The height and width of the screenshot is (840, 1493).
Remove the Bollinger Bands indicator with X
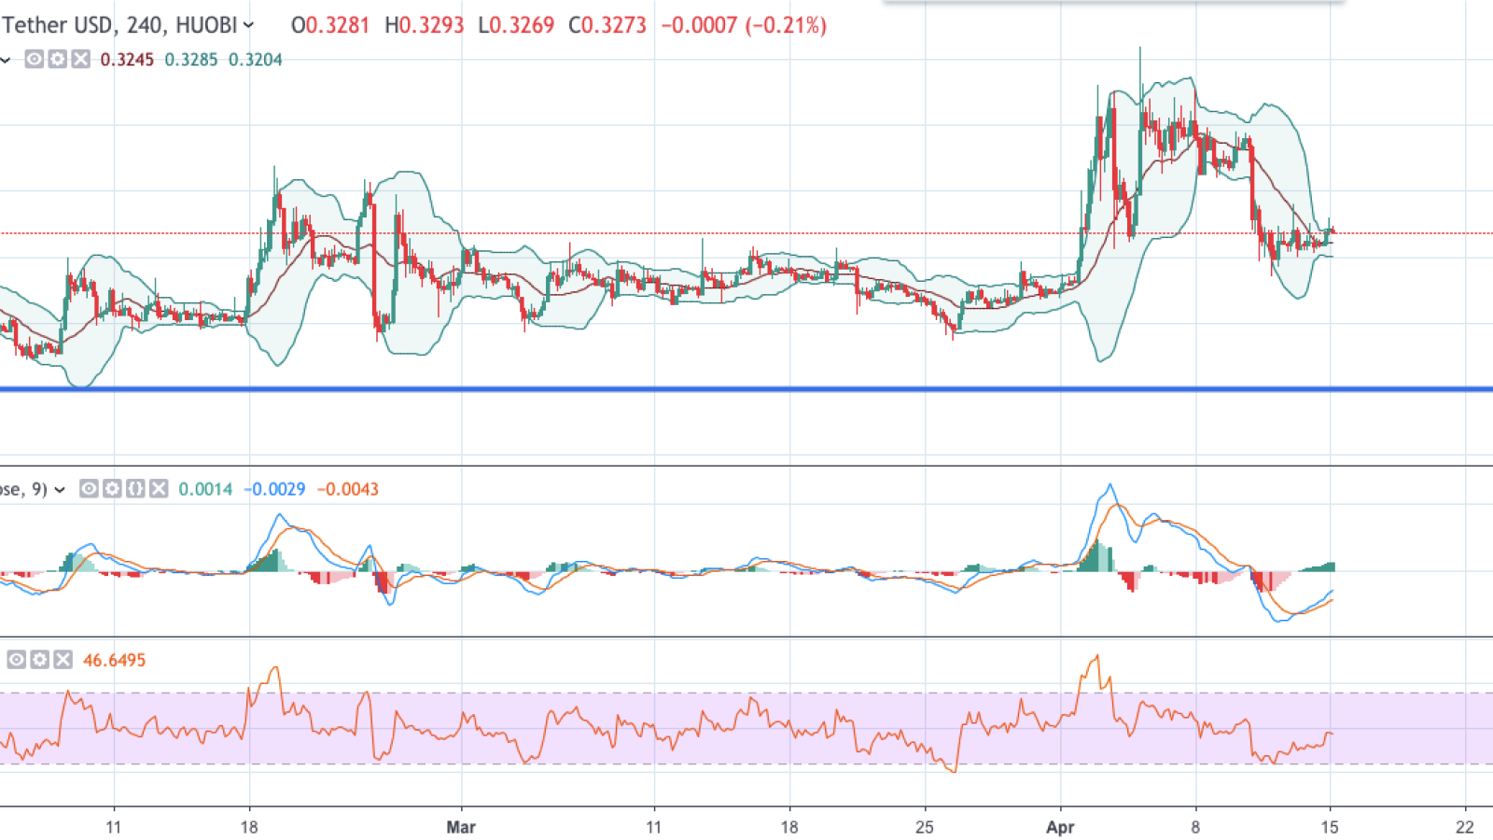[x=81, y=60]
